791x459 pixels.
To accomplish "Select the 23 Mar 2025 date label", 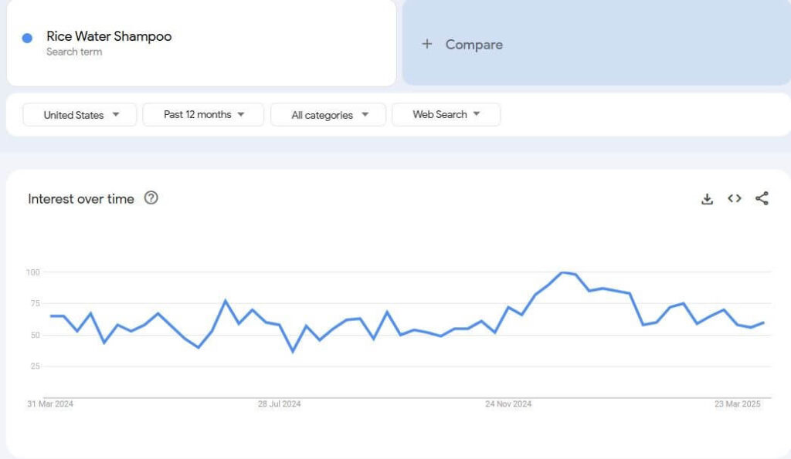I will click(738, 403).
